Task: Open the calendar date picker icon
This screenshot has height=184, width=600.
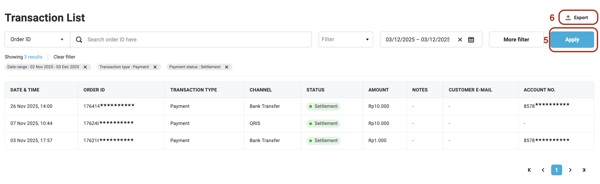Action: [471, 40]
